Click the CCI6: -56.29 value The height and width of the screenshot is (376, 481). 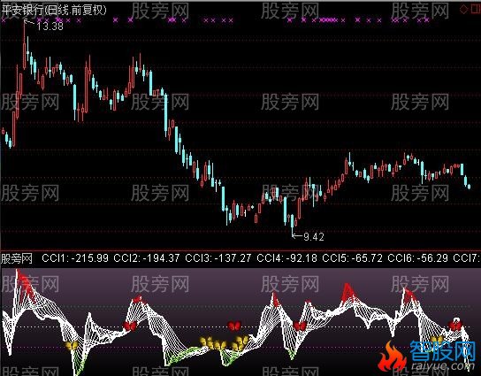(418, 258)
